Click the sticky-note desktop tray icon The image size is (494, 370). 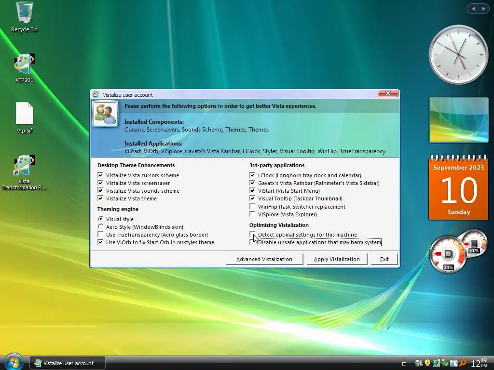click(x=436, y=363)
